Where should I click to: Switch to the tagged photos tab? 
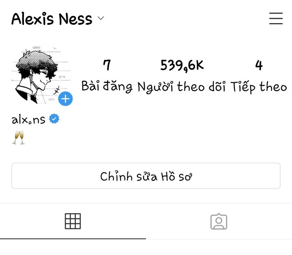219,221
